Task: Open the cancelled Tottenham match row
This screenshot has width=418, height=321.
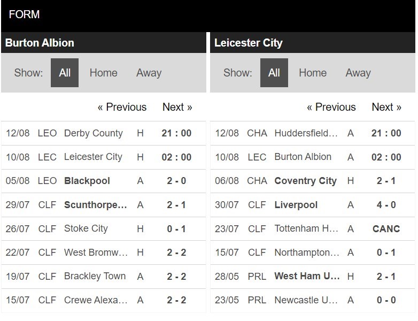Action: 313,228
